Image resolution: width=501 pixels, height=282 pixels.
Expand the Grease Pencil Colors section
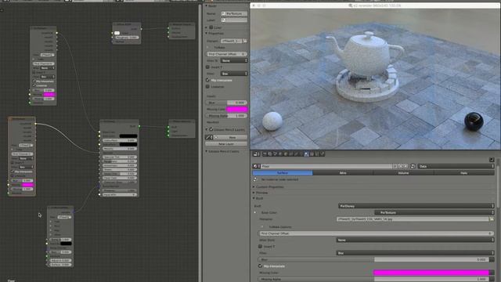[x=207, y=151]
